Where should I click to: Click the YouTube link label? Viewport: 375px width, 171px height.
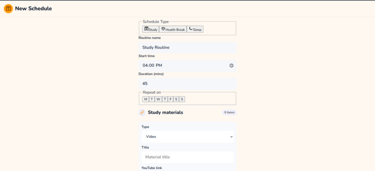[152, 168]
